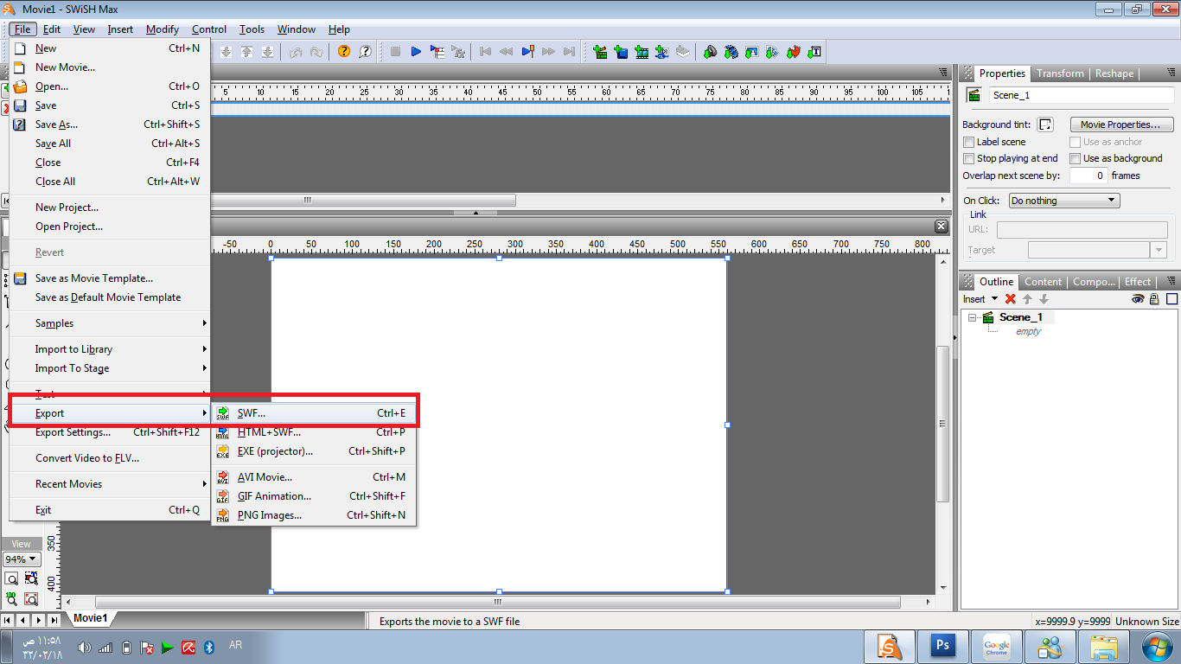Click the red X delete icon in Outline
1181x664 pixels.
tap(1010, 299)
